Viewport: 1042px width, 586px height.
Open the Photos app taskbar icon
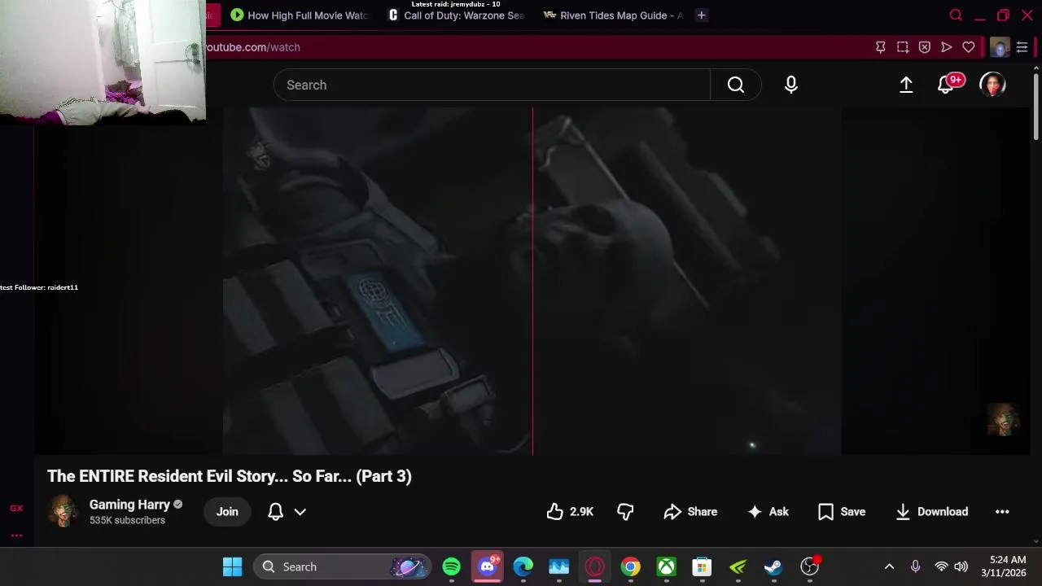tap(558, 566)
